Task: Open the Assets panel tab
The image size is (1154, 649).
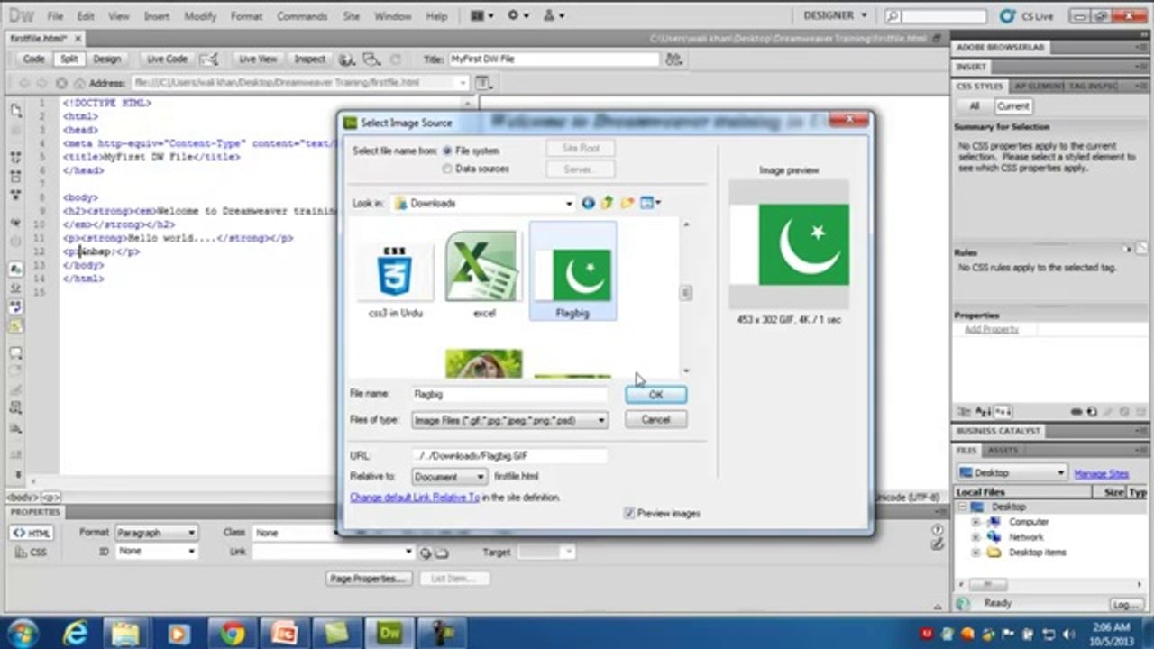Action: [x=1003, y=450]
